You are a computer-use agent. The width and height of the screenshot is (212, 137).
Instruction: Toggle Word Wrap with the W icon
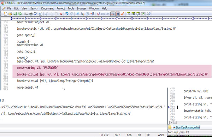click(x=108, y=14)
